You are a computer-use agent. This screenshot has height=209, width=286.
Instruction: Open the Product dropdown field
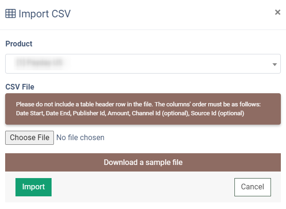143,64
